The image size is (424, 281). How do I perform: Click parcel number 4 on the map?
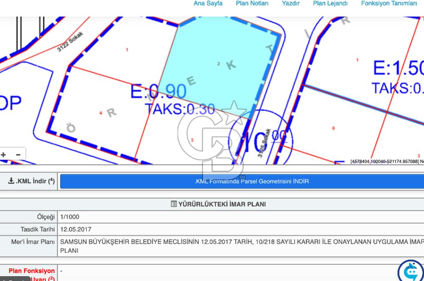[100, 113]
